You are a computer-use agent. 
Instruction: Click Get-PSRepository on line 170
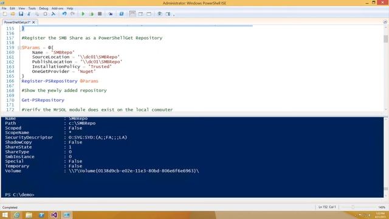point(43,100)
